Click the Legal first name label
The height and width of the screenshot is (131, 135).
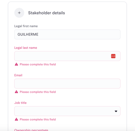pos(26,26)
